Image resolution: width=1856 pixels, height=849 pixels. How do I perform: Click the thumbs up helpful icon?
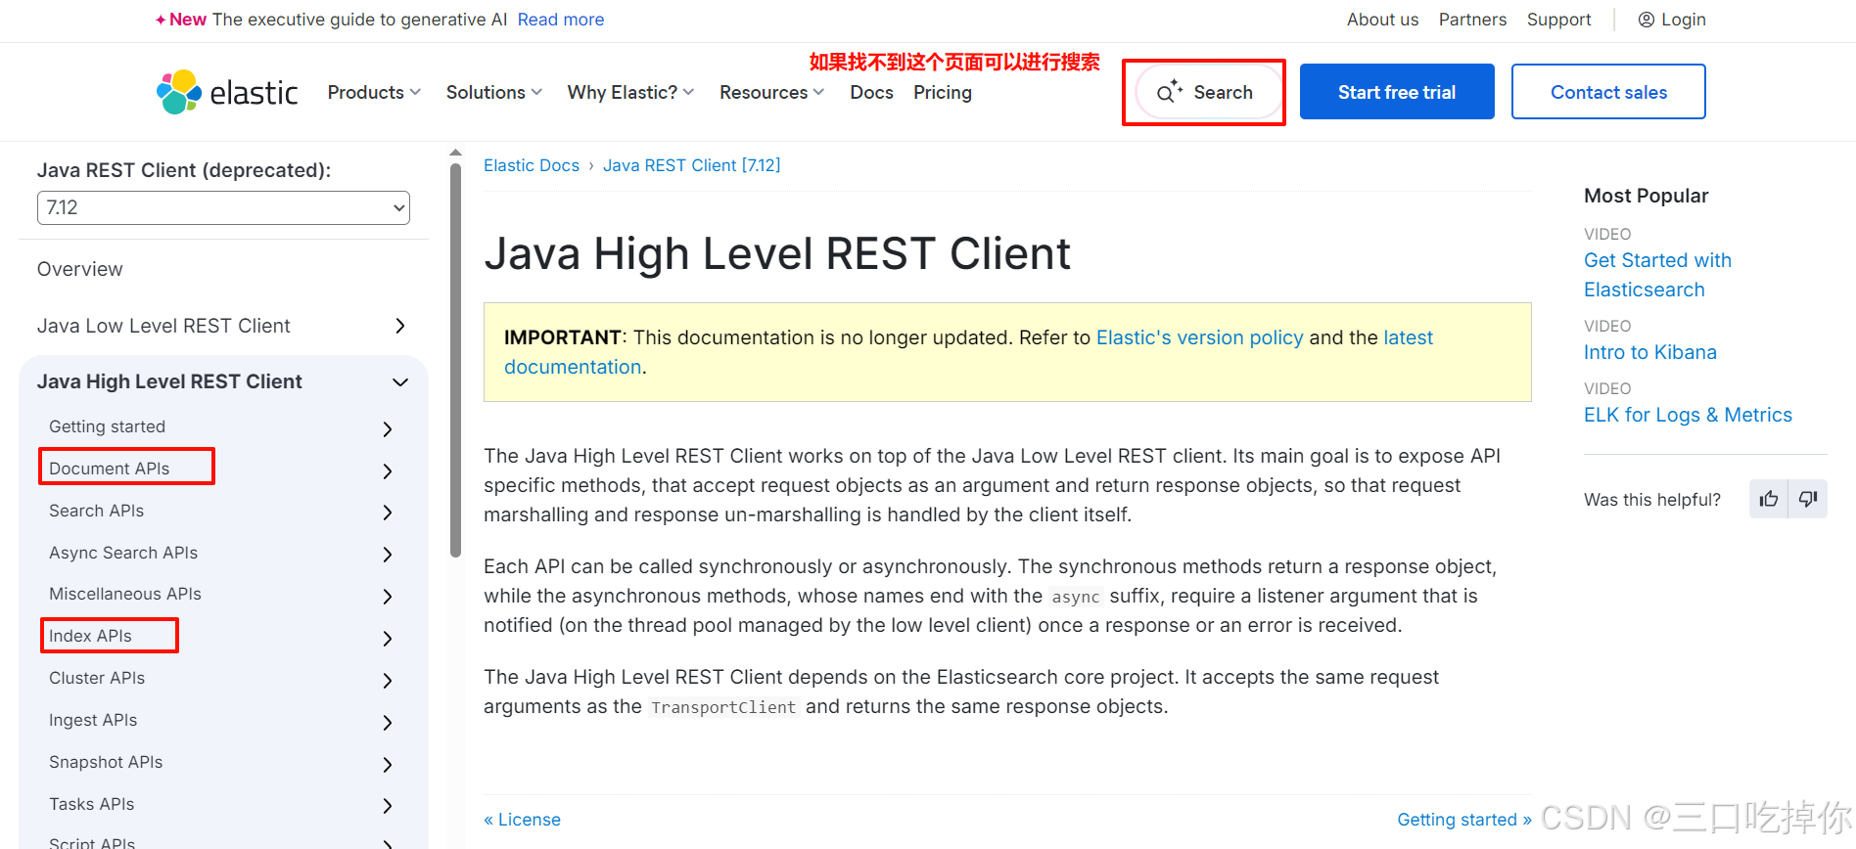pos(1768,500)
